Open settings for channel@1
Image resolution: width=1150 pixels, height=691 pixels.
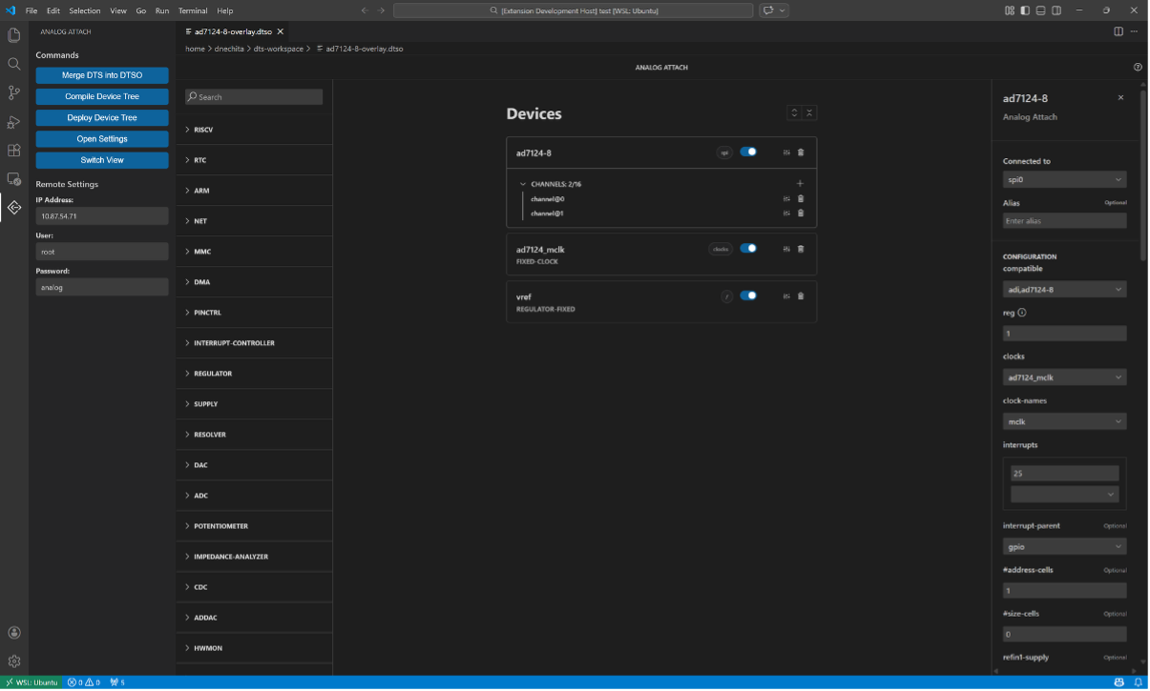(786, 213)
